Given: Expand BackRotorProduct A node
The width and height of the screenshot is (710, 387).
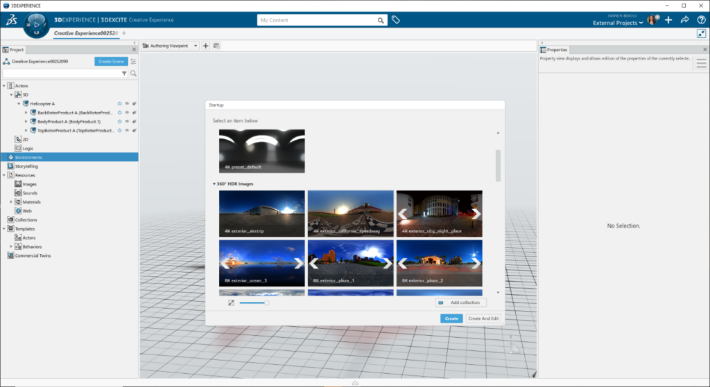Looking at the screenshot, I should click(x=26, y=113).
